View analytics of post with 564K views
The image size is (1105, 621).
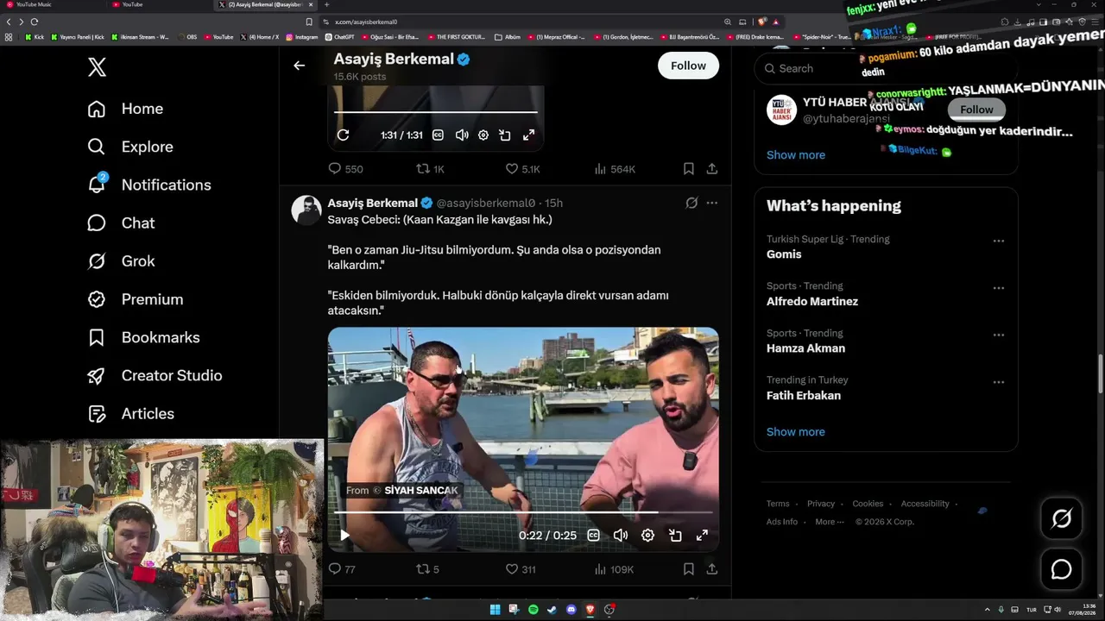click(x=615, y=169)
